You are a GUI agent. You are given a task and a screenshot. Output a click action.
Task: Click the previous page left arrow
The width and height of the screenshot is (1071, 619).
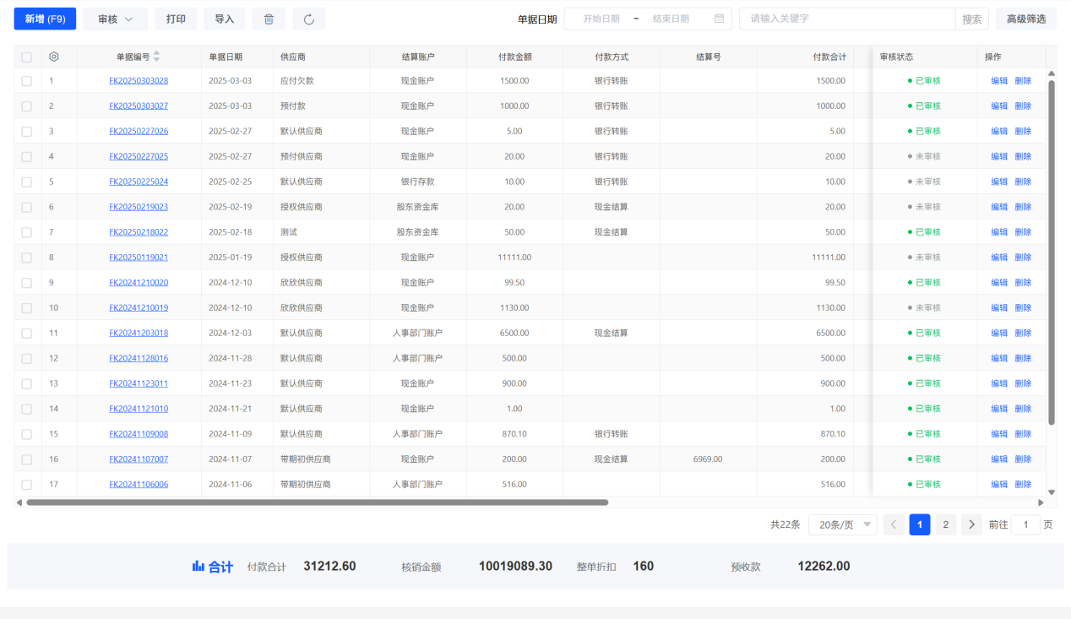click(x=894, y=524)
